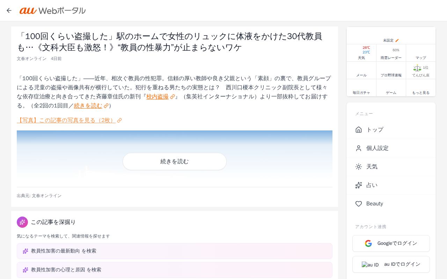Expand widgets with もっと見る
This screenshot has height=279, width=447.
tap(421, 88)
